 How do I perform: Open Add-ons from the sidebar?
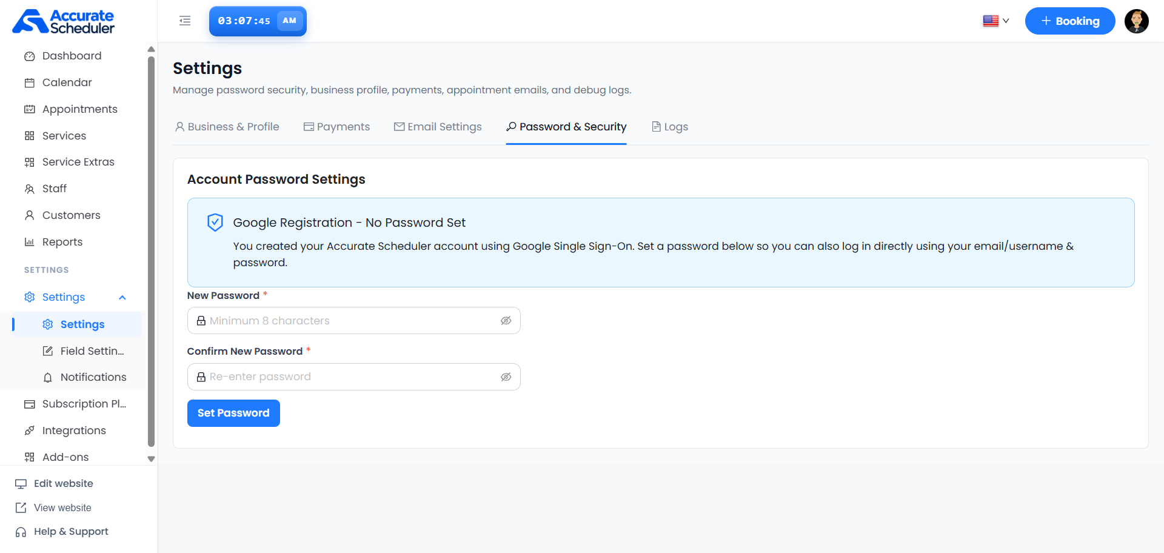click(65, 457)
